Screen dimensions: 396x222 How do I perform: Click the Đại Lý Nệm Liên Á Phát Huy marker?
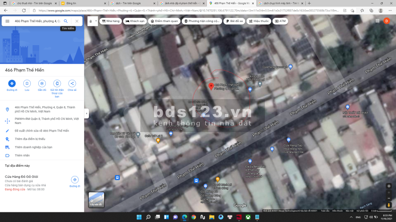tap(250, 161)
